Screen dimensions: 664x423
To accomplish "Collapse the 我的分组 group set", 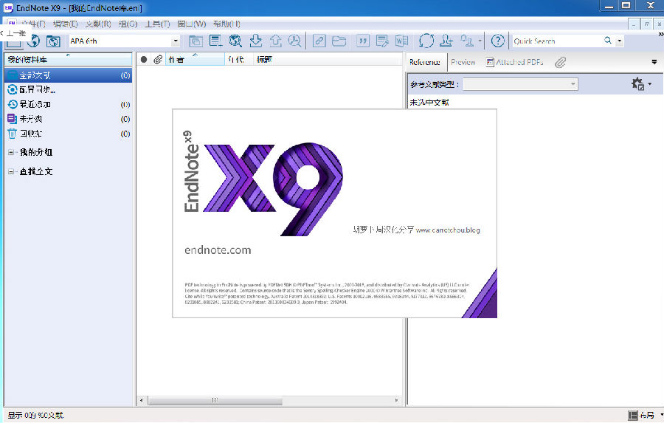I will [x=11, y=152].
